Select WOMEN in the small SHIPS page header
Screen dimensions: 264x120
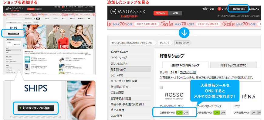(31, 9)
